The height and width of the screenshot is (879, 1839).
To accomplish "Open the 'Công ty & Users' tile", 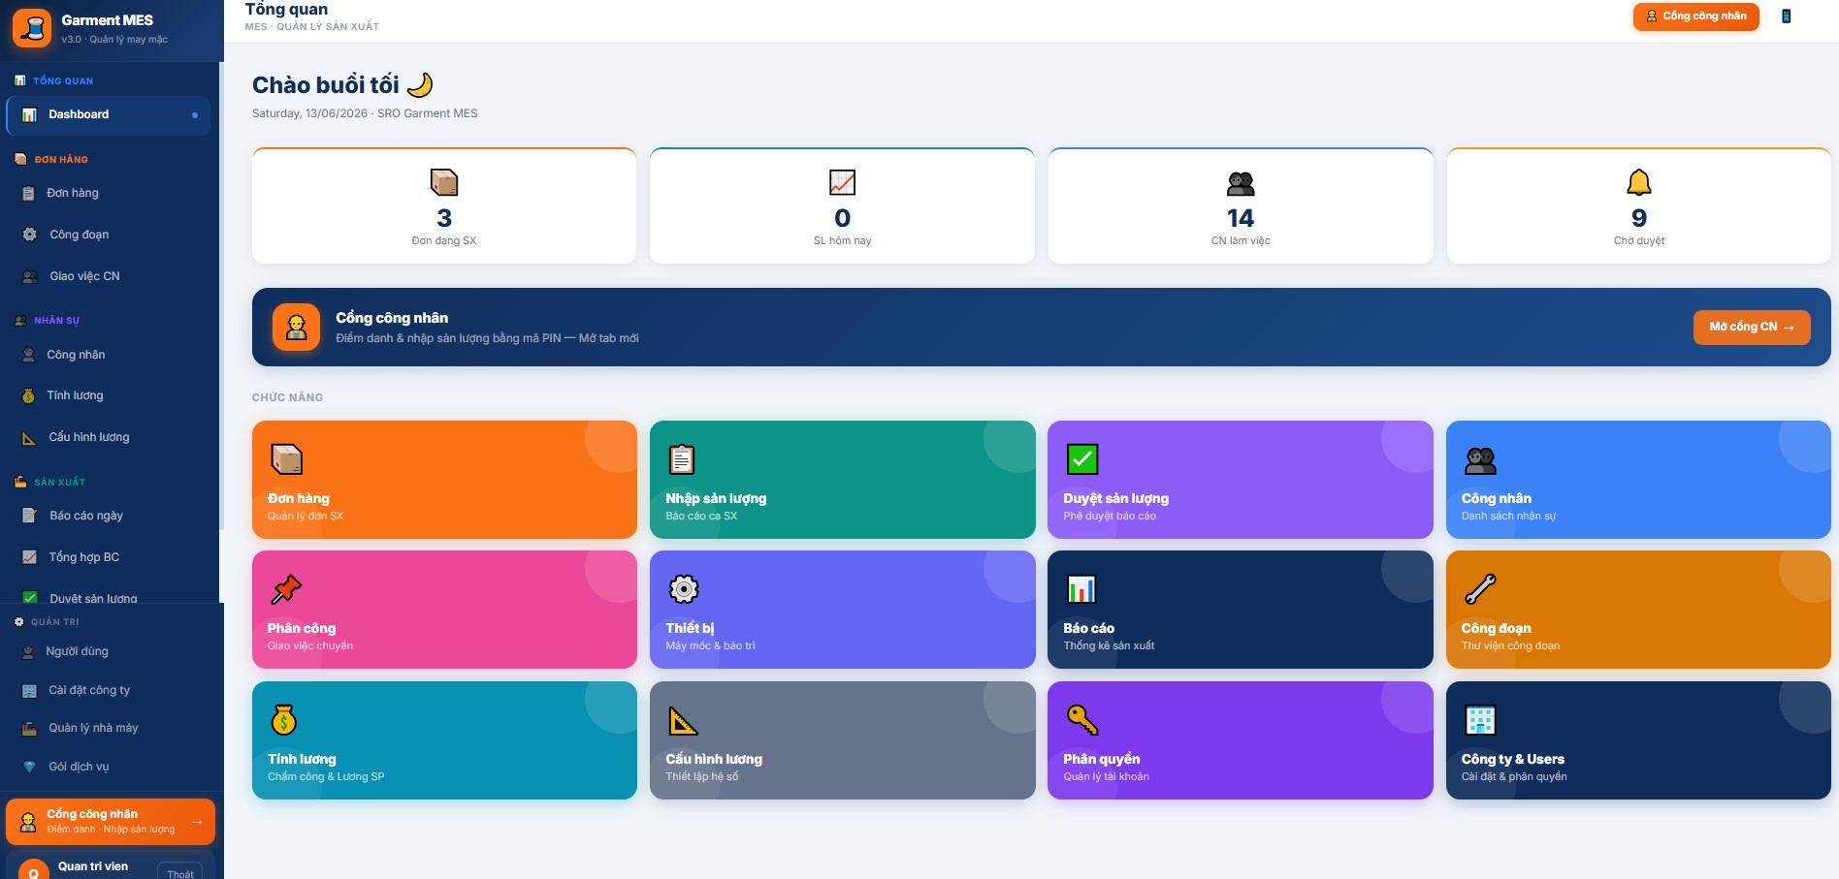I will point(1638,740).
